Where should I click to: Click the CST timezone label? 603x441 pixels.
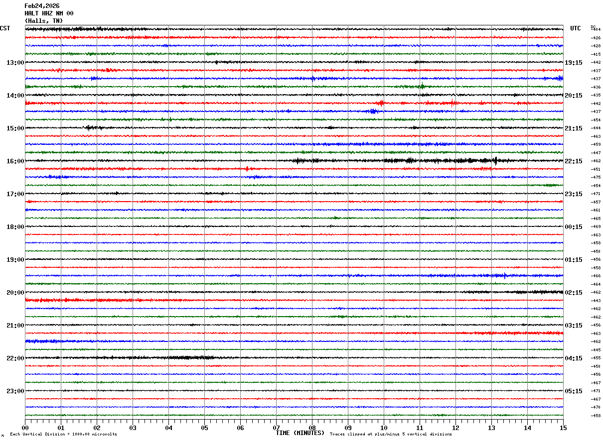coord(5,28)
